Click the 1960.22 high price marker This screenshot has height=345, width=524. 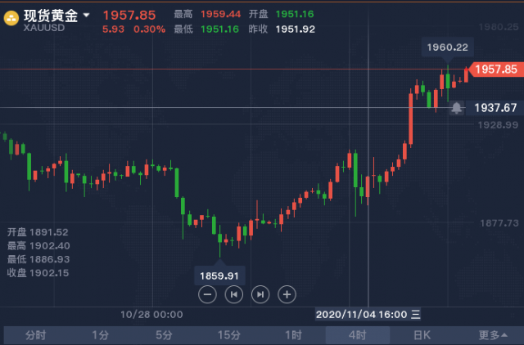click(448, 47)
